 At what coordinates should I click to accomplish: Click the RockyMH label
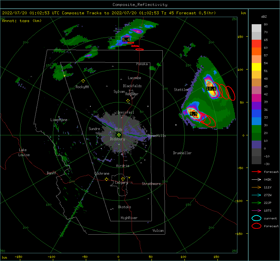coord(82,87)
